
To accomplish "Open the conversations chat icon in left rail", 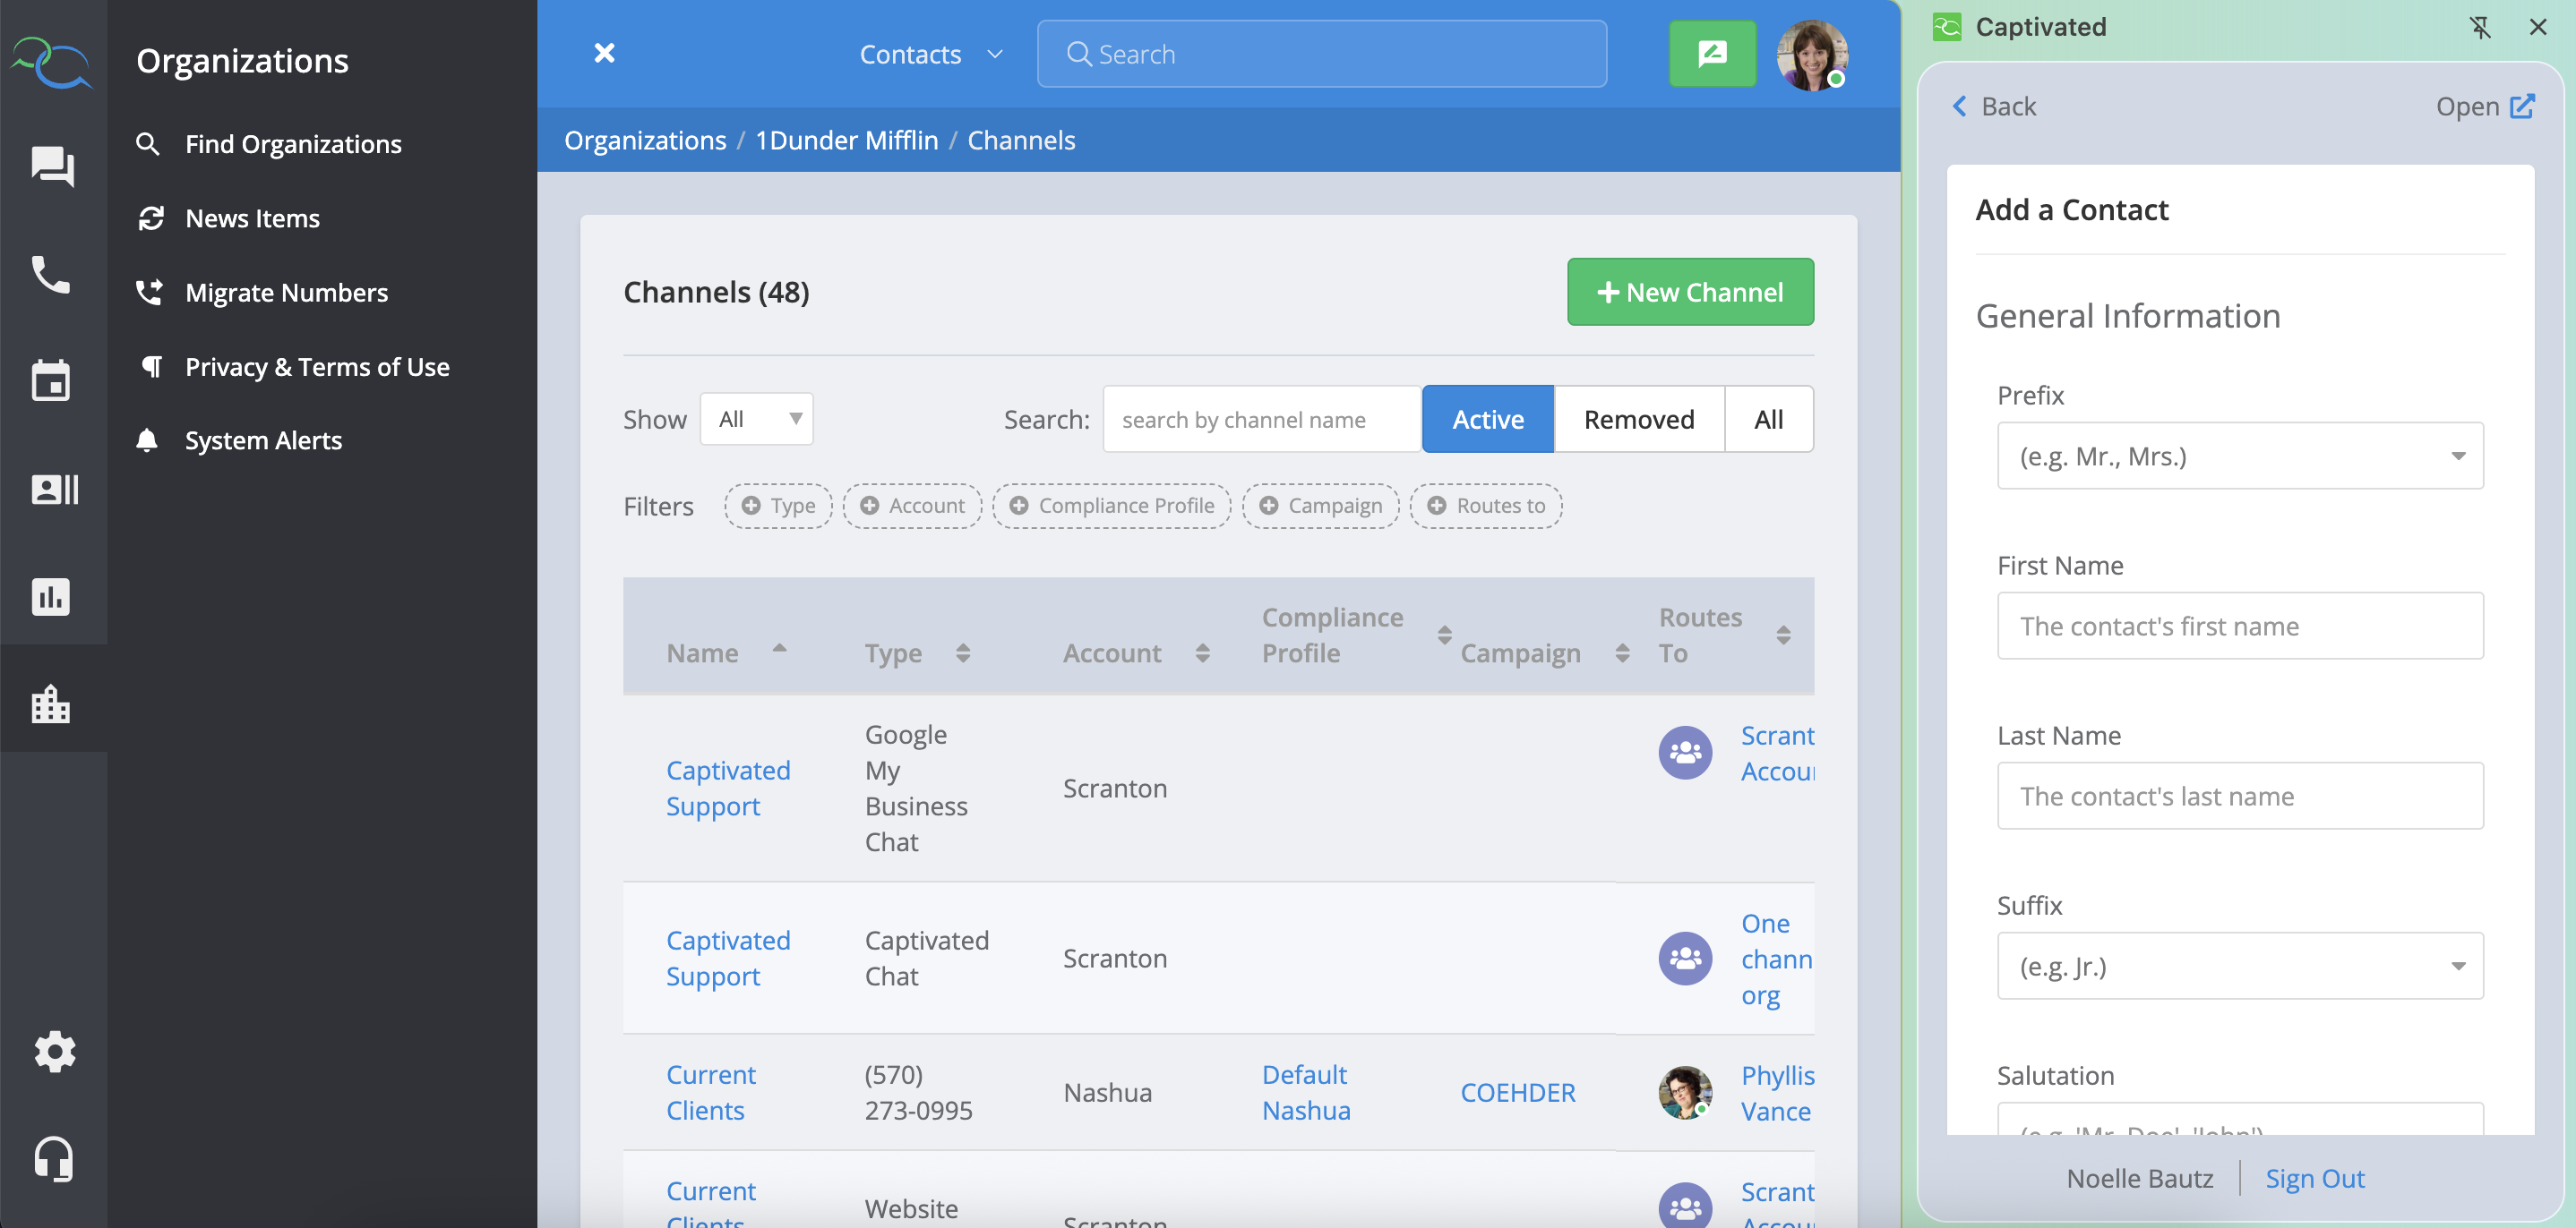I will point(52,166).
